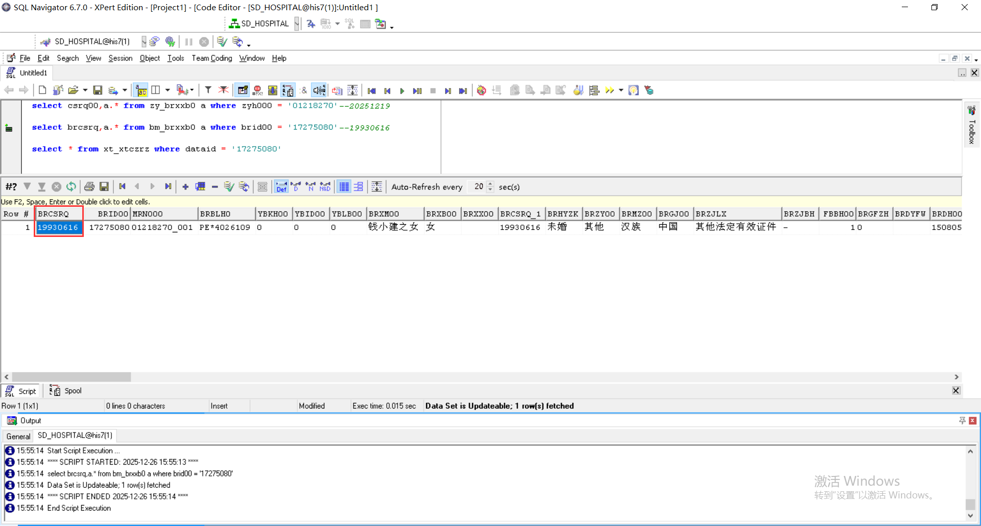Click the post changes checkmark icon in grid toolbar
Image resolution: width=981 pixels, height=526 pixels.
tap(229, 187)
